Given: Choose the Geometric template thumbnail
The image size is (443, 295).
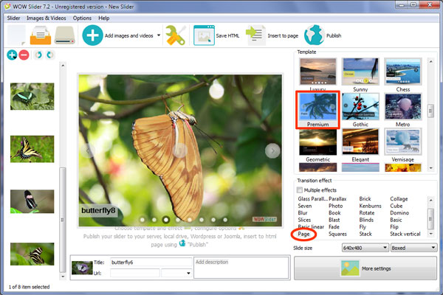Looking at the screenshot, I should (x=317, y=142).
